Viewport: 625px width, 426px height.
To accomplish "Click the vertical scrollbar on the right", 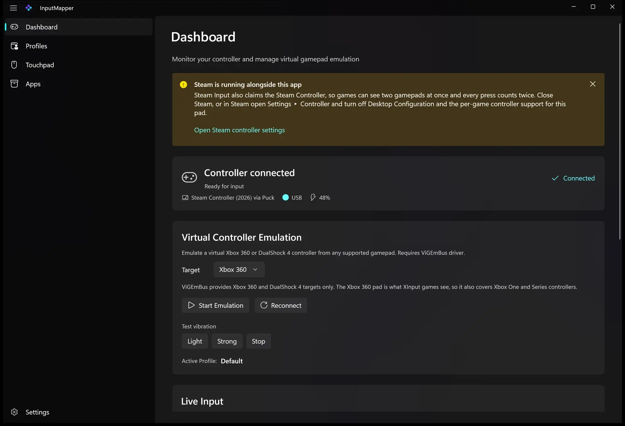I will pyautogui.click(x=620, y=131).
